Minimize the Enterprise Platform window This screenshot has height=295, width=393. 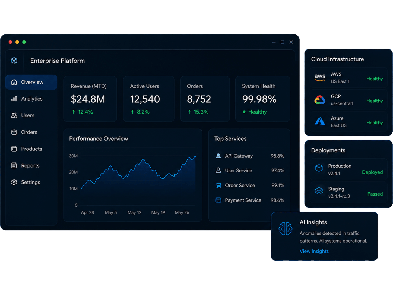pyautogui.click(x=274, y=42)
